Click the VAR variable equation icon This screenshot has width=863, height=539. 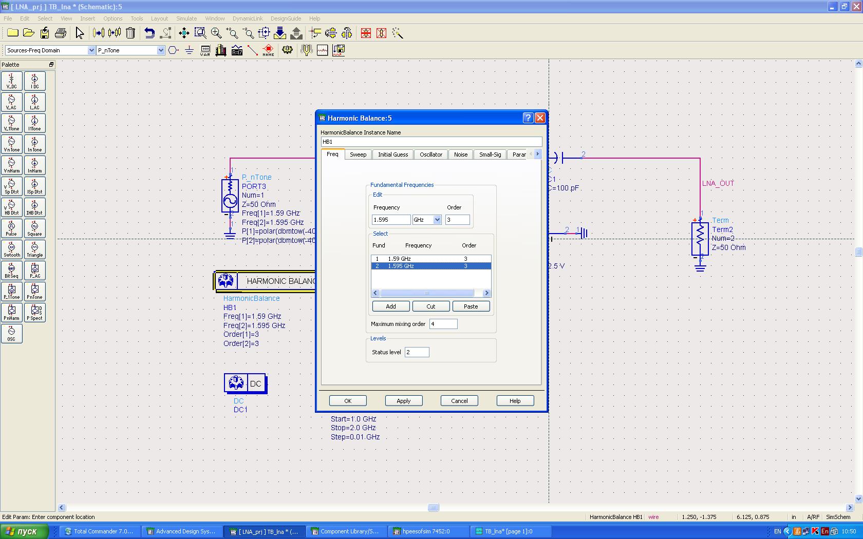pos(205,50)
